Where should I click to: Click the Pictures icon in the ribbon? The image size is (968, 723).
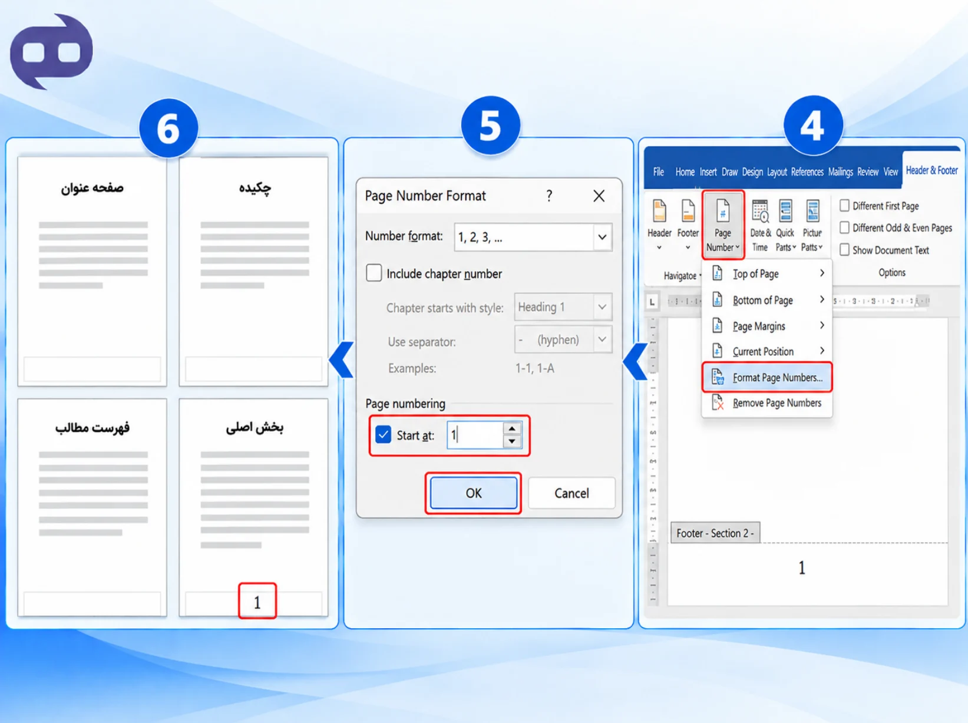coord(812,225)
